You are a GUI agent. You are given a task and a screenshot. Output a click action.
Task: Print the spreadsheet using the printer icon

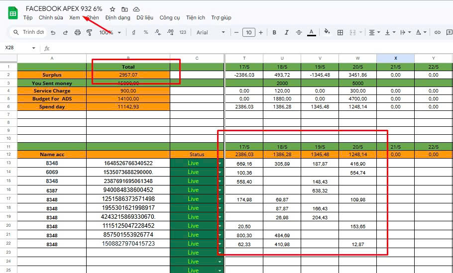click(78, 32)
